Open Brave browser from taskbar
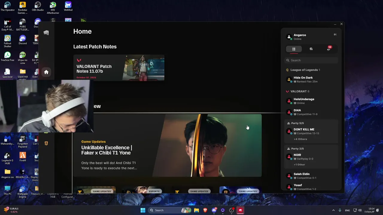Viewport: 383px width, 215px height. coord(205,210)
